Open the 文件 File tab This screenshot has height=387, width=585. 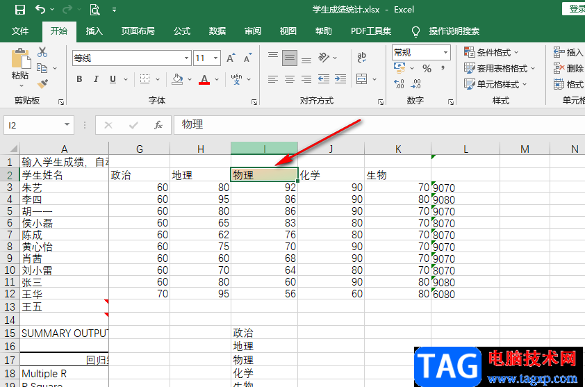click(x=20, y=31)
